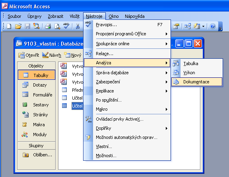Viewport: 229px width, 177px height.
Task: Click Návrh button in database window
Action: coord(52,55)
